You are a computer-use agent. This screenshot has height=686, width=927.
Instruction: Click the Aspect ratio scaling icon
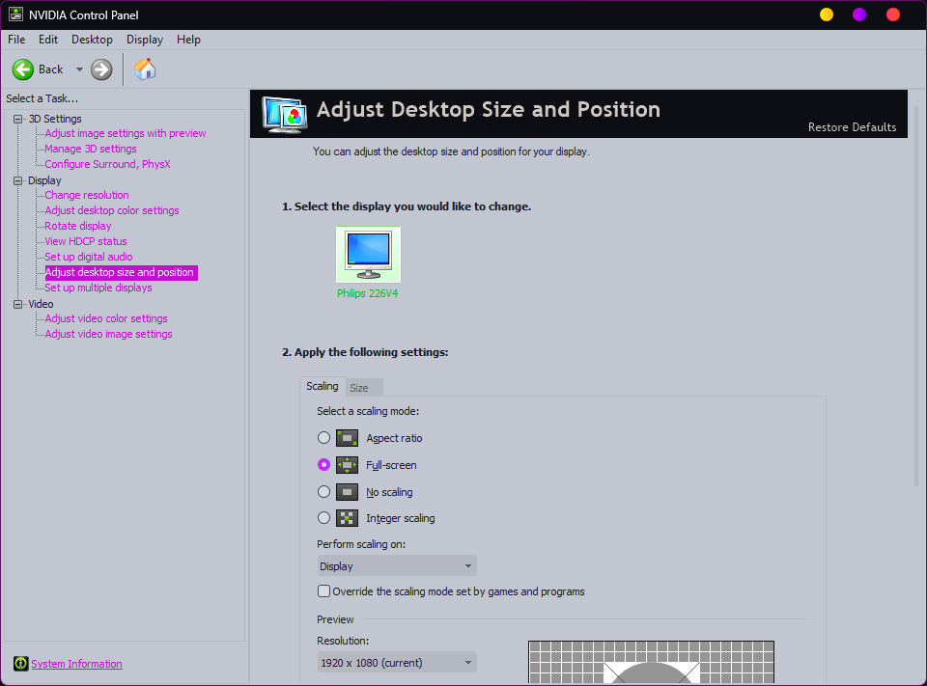tap(347, 438)
